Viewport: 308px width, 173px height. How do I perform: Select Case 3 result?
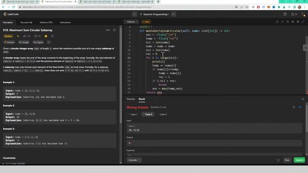[163, 114]
